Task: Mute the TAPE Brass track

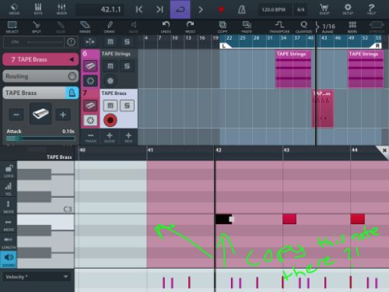Action: 110,105
